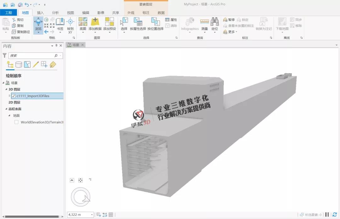Collapse the 3D 图层 group
The width and height of the screenshot is (340, 219).
pyautogui.click(x=6, y=89)
